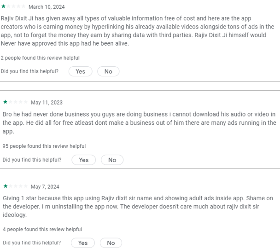The height and width of the screenshot is (249, 280).
Task: Click the March 10, 2024 review date
Action: coord(47,7)
